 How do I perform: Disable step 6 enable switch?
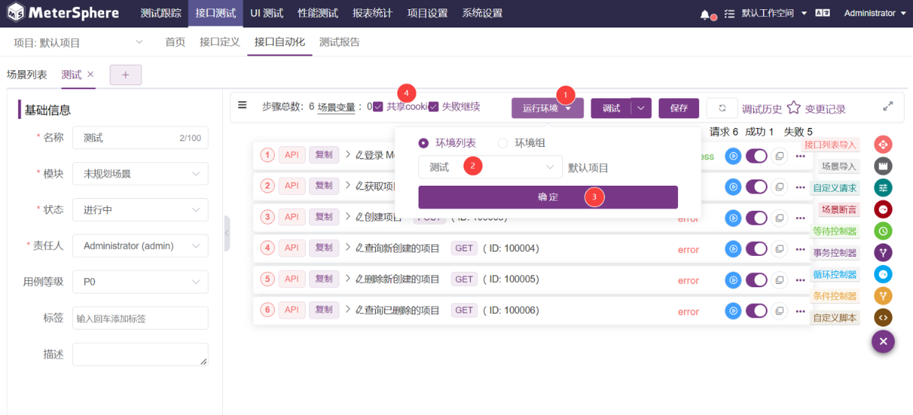pyautogui.click(x=756, y=311)
